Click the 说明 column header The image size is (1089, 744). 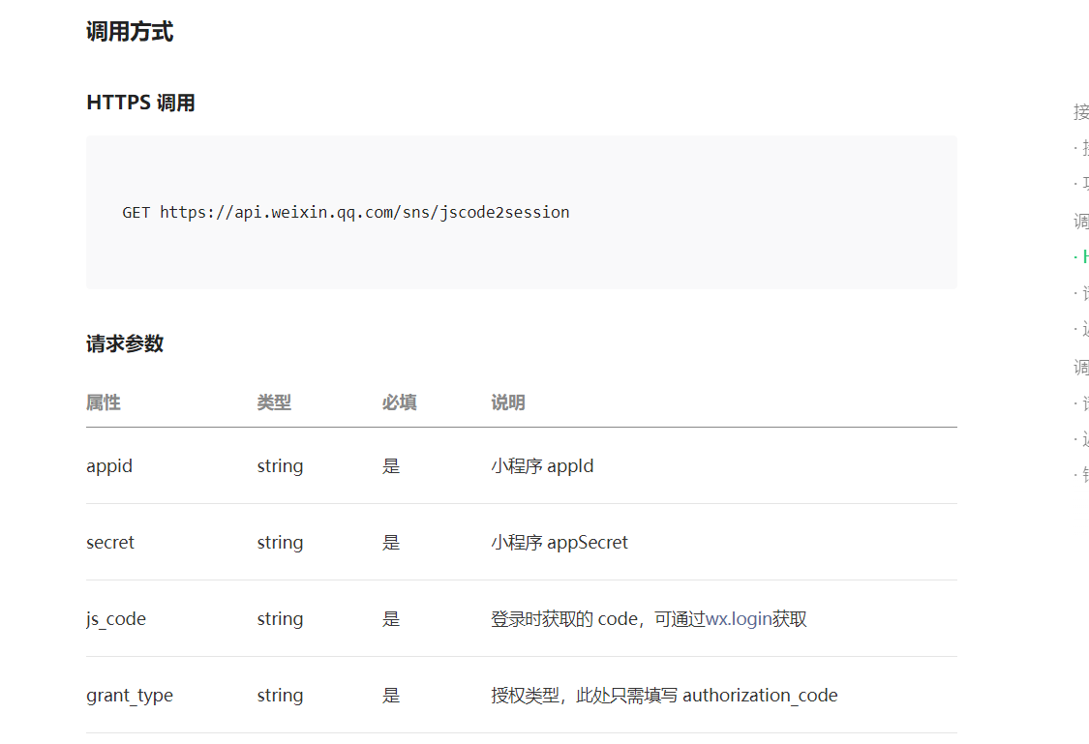[x=508, y=402]
